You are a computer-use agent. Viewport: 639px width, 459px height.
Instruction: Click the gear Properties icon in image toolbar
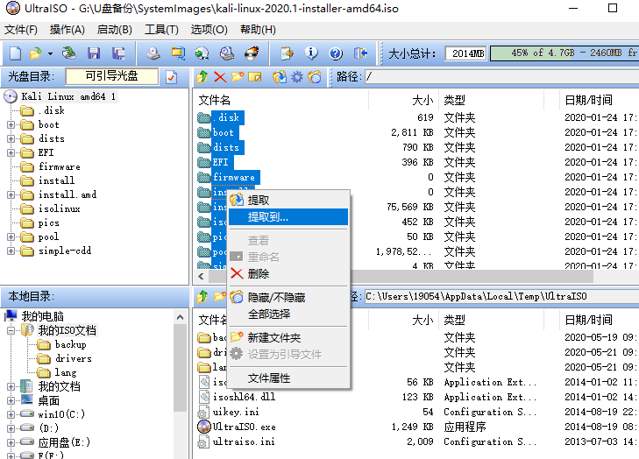pyautogui.click(x=297, y=76)
